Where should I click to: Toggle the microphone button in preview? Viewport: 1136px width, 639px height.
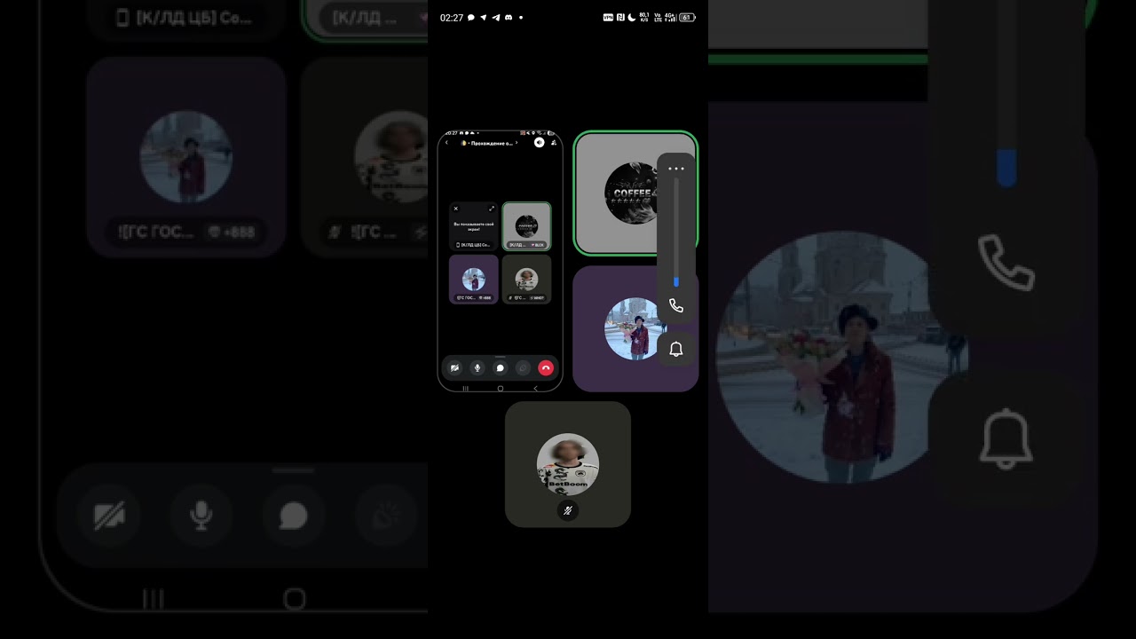point(477,367)
